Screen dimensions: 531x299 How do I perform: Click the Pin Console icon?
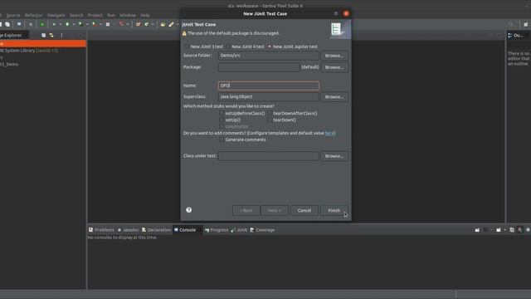(x=477, y=230)
